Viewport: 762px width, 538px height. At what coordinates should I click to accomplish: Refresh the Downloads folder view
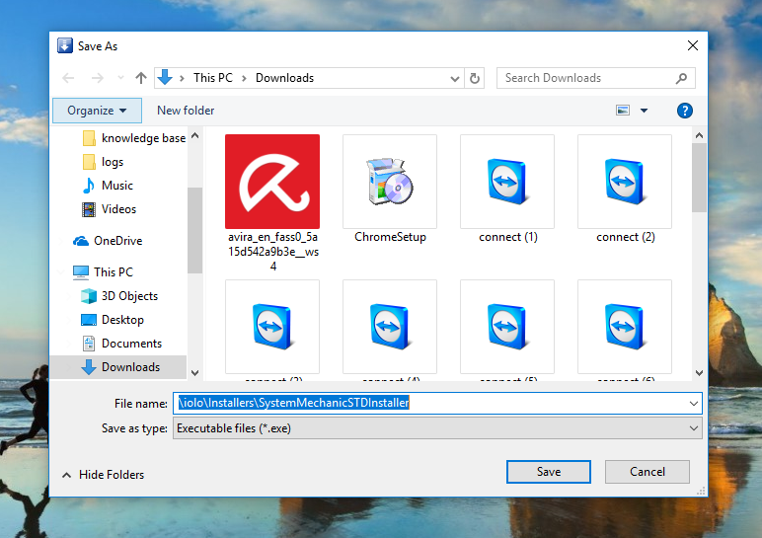(x=475, y=78)
